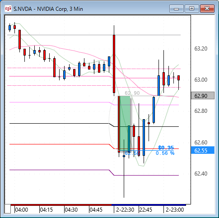Click the $0.35 measurement value label
This screenshot has width=219, height=218.
point(166,148)
